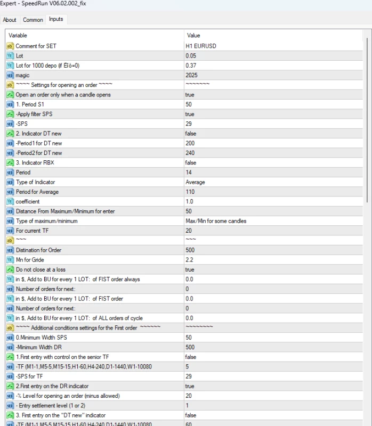Edit the Lot value 0.05 field
The height and width of the screenshot is (426, 372).
[272, 55]
